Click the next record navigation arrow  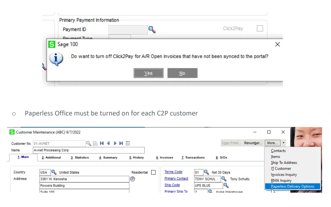click(x=115, y=143)
